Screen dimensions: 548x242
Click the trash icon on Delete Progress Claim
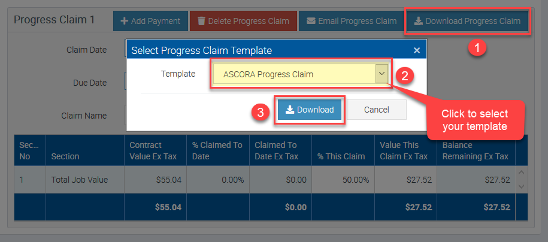pyautogui.click(x=201, y=21)
